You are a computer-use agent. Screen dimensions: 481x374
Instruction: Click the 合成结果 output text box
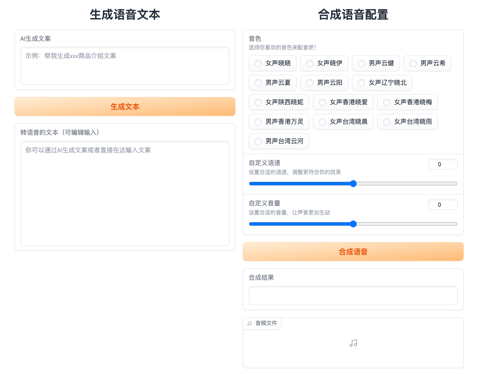(x=353, y=296)
